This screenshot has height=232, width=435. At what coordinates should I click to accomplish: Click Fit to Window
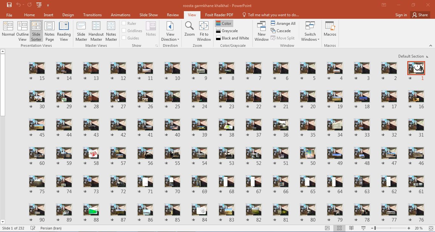204,31
